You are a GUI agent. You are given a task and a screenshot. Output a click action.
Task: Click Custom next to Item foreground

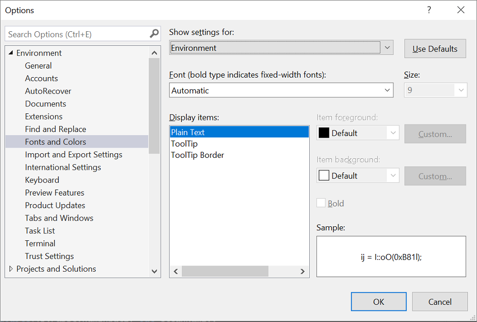click(x=435, y=134)
